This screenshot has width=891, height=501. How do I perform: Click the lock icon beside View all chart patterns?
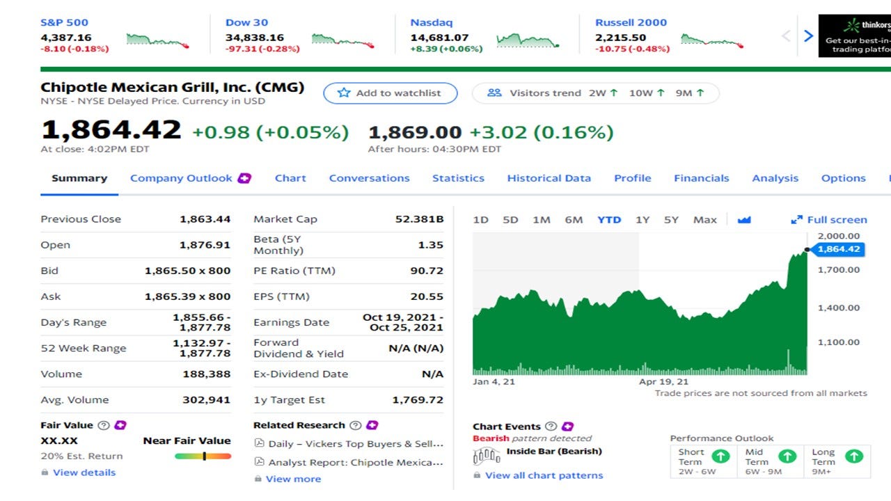(477, 475)
